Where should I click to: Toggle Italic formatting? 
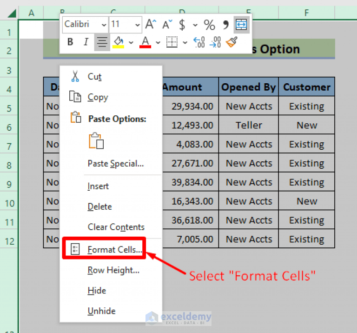(86, 42)
